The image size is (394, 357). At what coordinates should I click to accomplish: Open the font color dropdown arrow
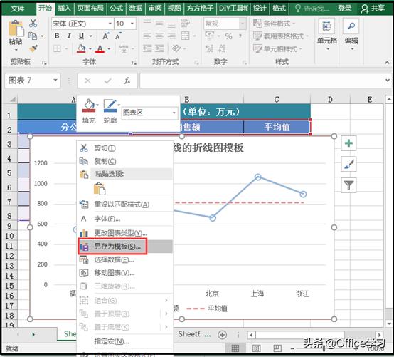pyautogui.click(x=109, y=49)
